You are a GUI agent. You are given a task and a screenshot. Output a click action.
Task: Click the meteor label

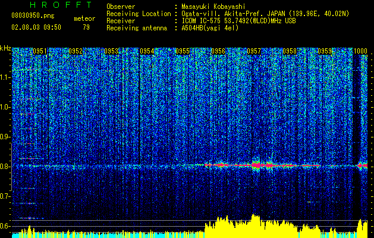click(x=84, y=18)
